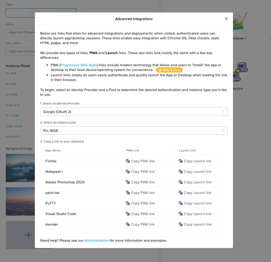Click copy icon for Firefox PWA link

point(128,161)
